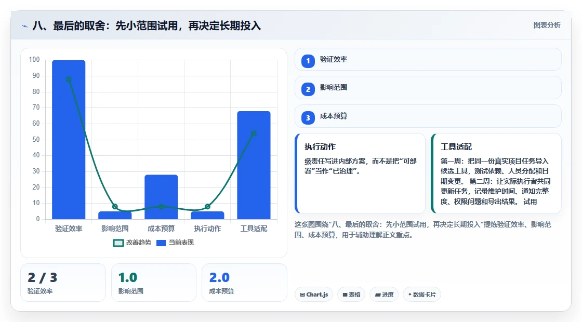The width and height of the screenshot is (582, 322).
Task: Click the trend line point above 验证效率
Action: (69, 79)
